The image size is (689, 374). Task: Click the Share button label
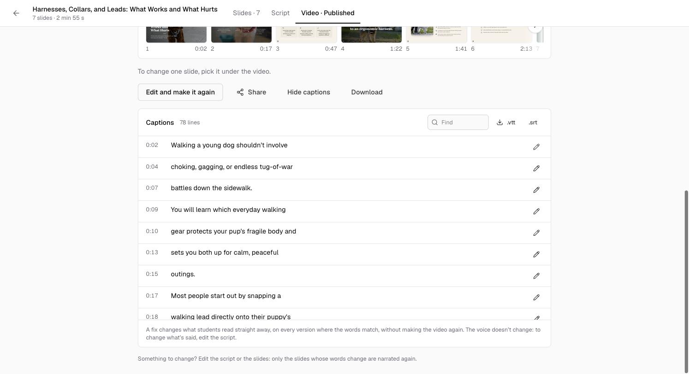tap(257, 92)
